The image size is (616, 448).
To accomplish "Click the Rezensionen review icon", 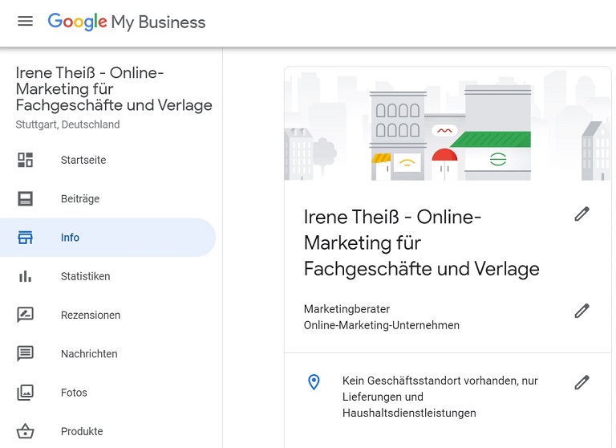I will 25,315.
